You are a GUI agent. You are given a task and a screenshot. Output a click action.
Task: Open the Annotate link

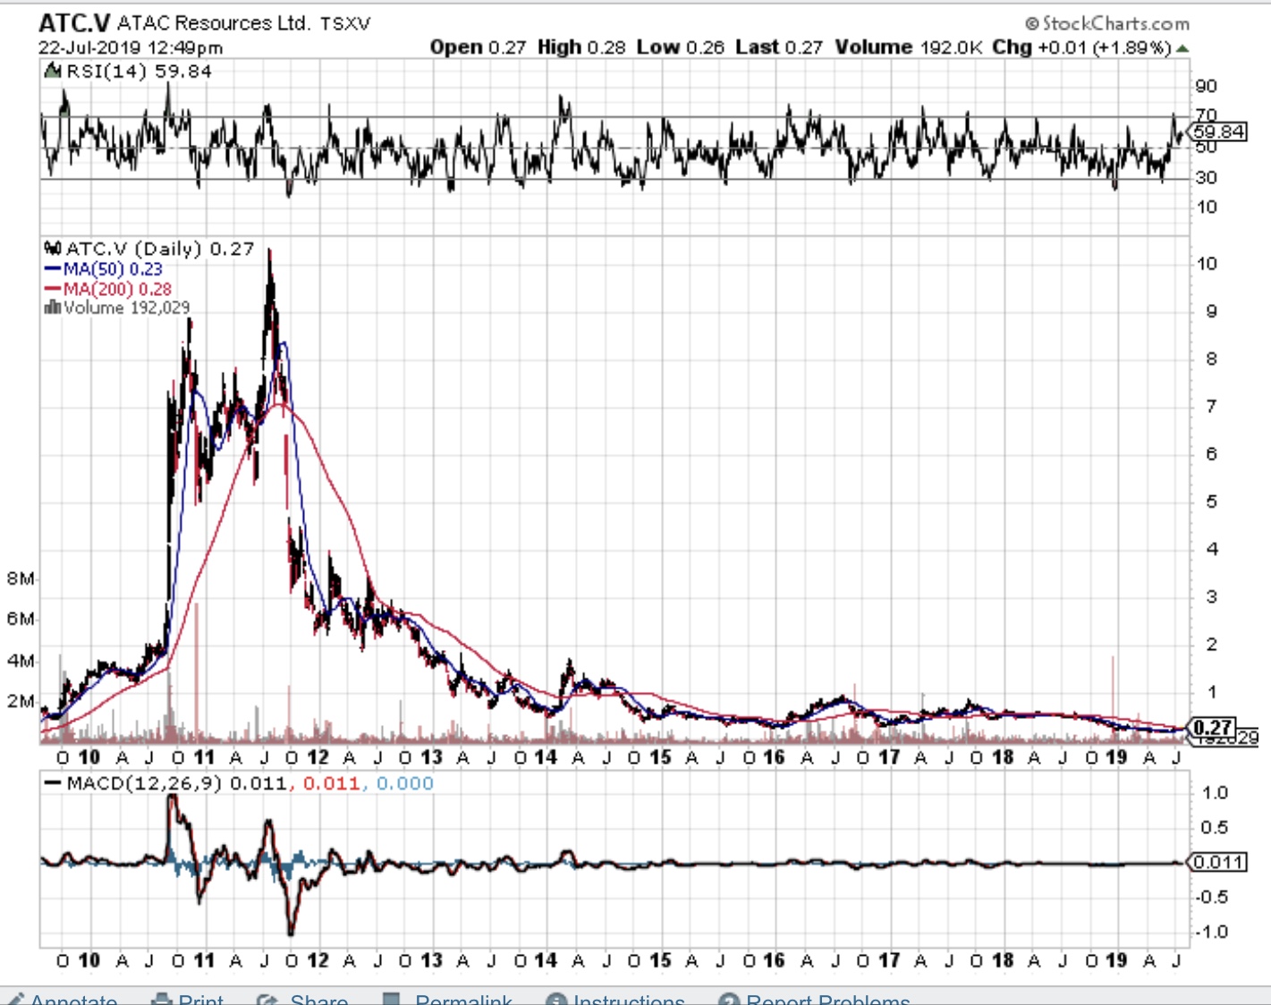click(74, 999)
